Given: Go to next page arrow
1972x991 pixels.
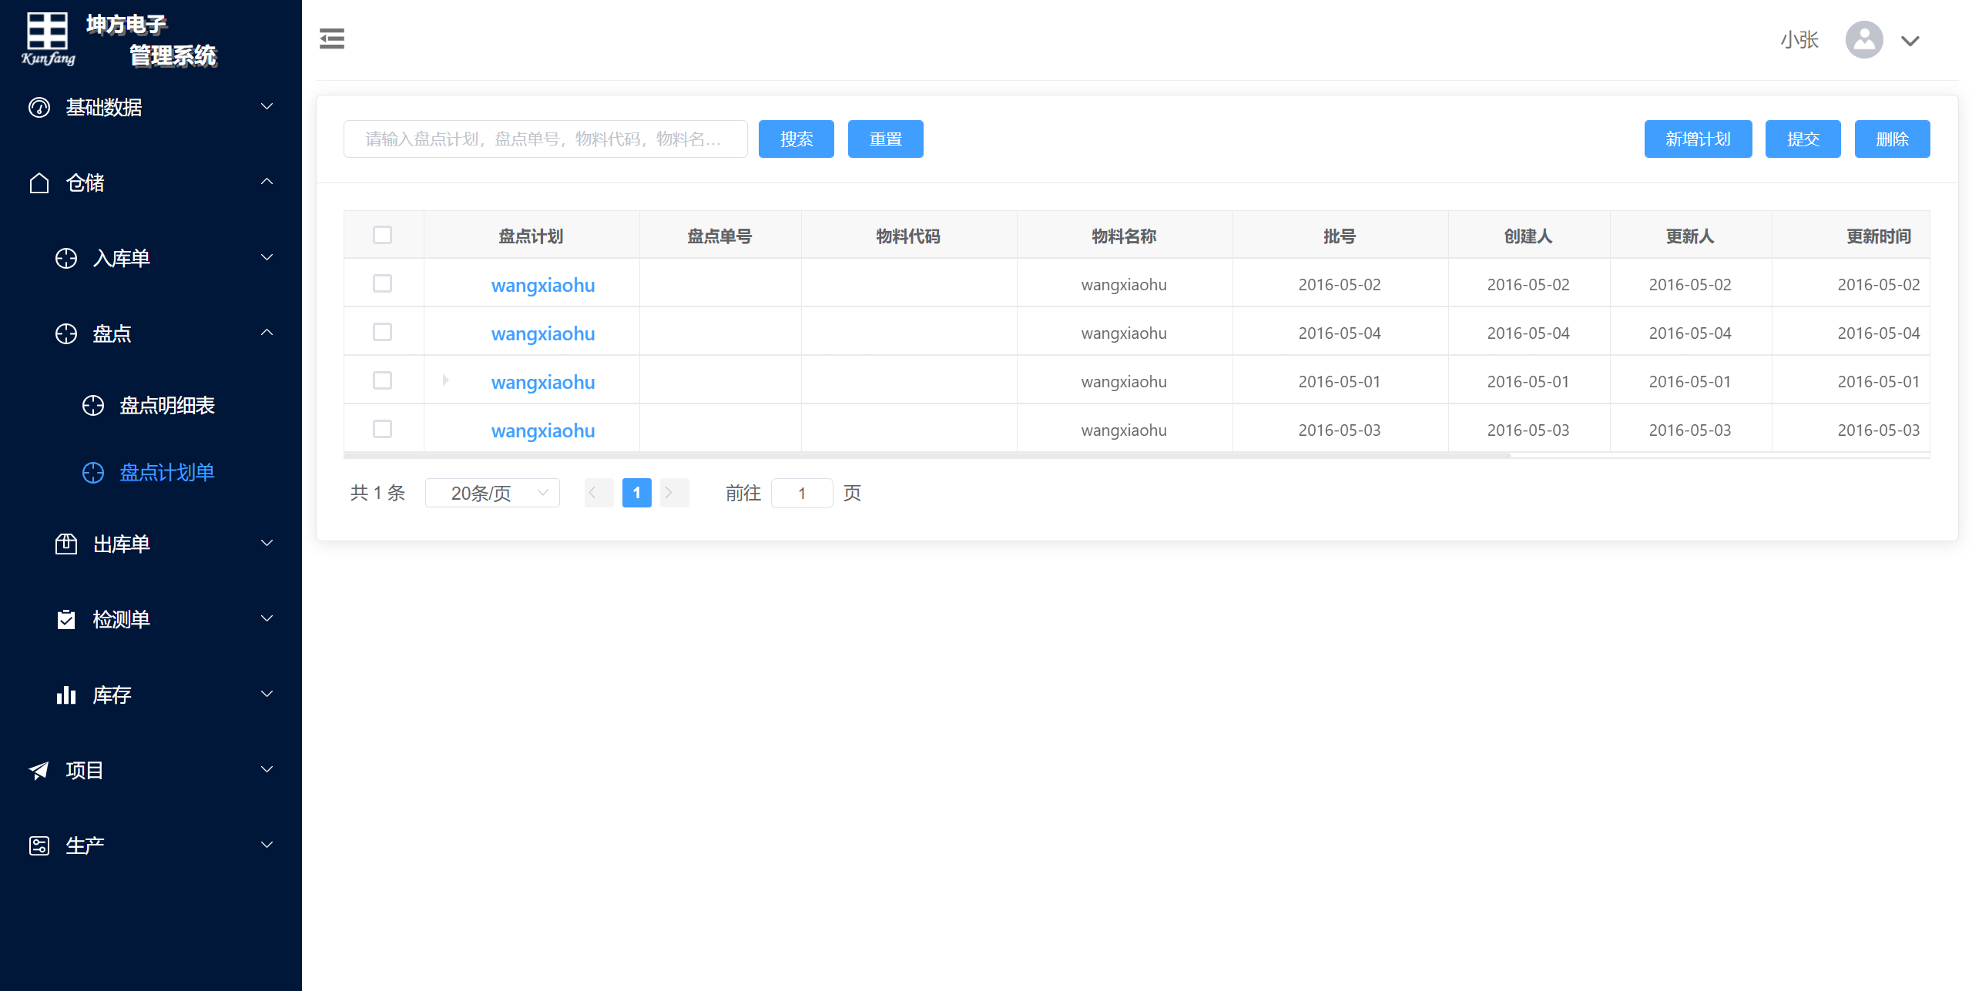Looking at the screenshot, I should pyautogui.click(x=675, y=493).
